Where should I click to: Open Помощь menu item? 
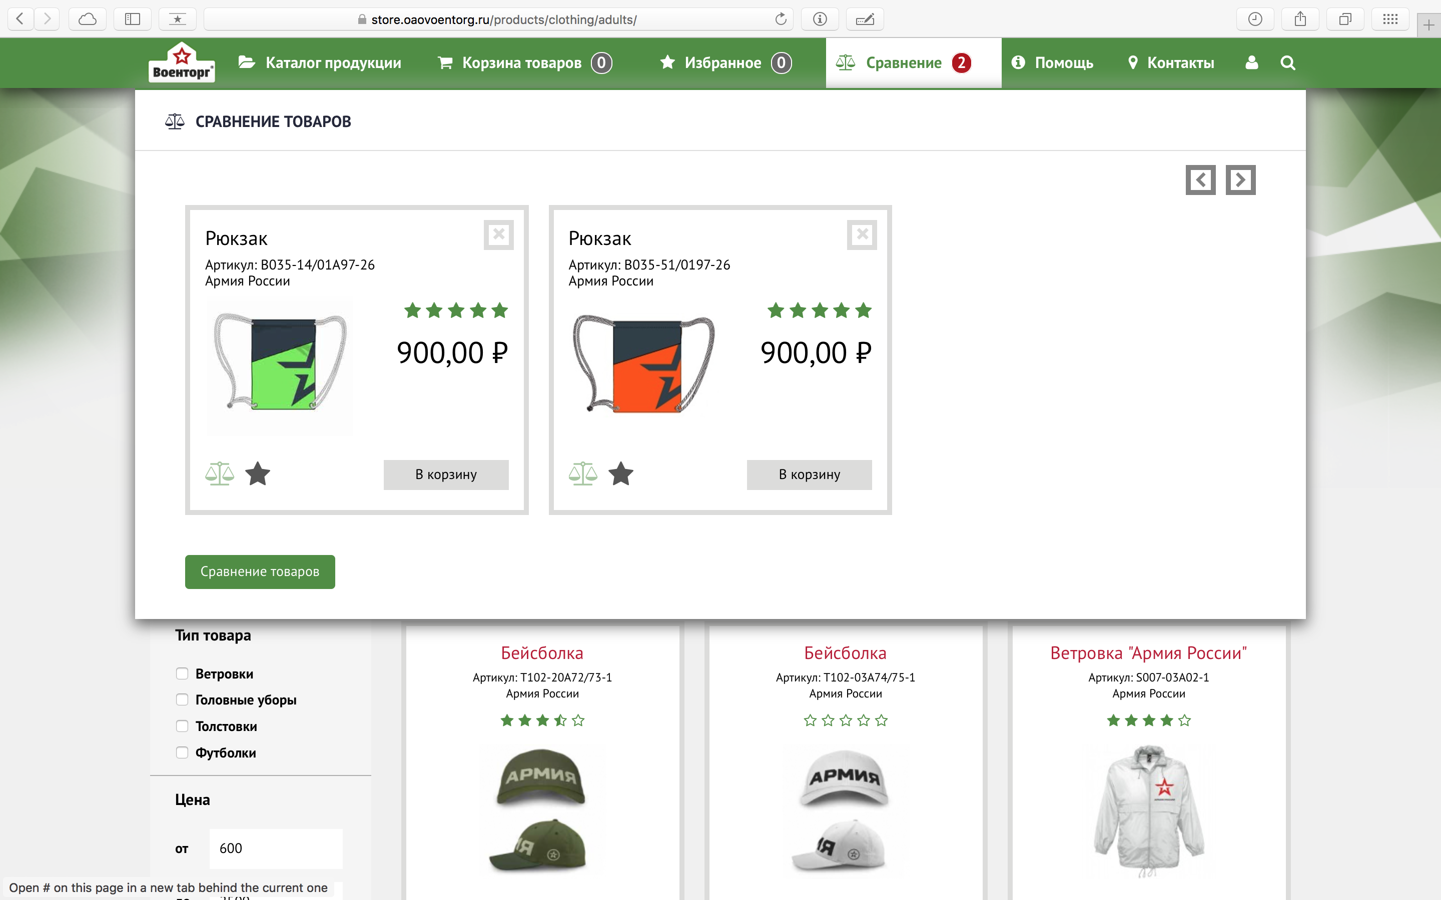(x=1053, y=62)
